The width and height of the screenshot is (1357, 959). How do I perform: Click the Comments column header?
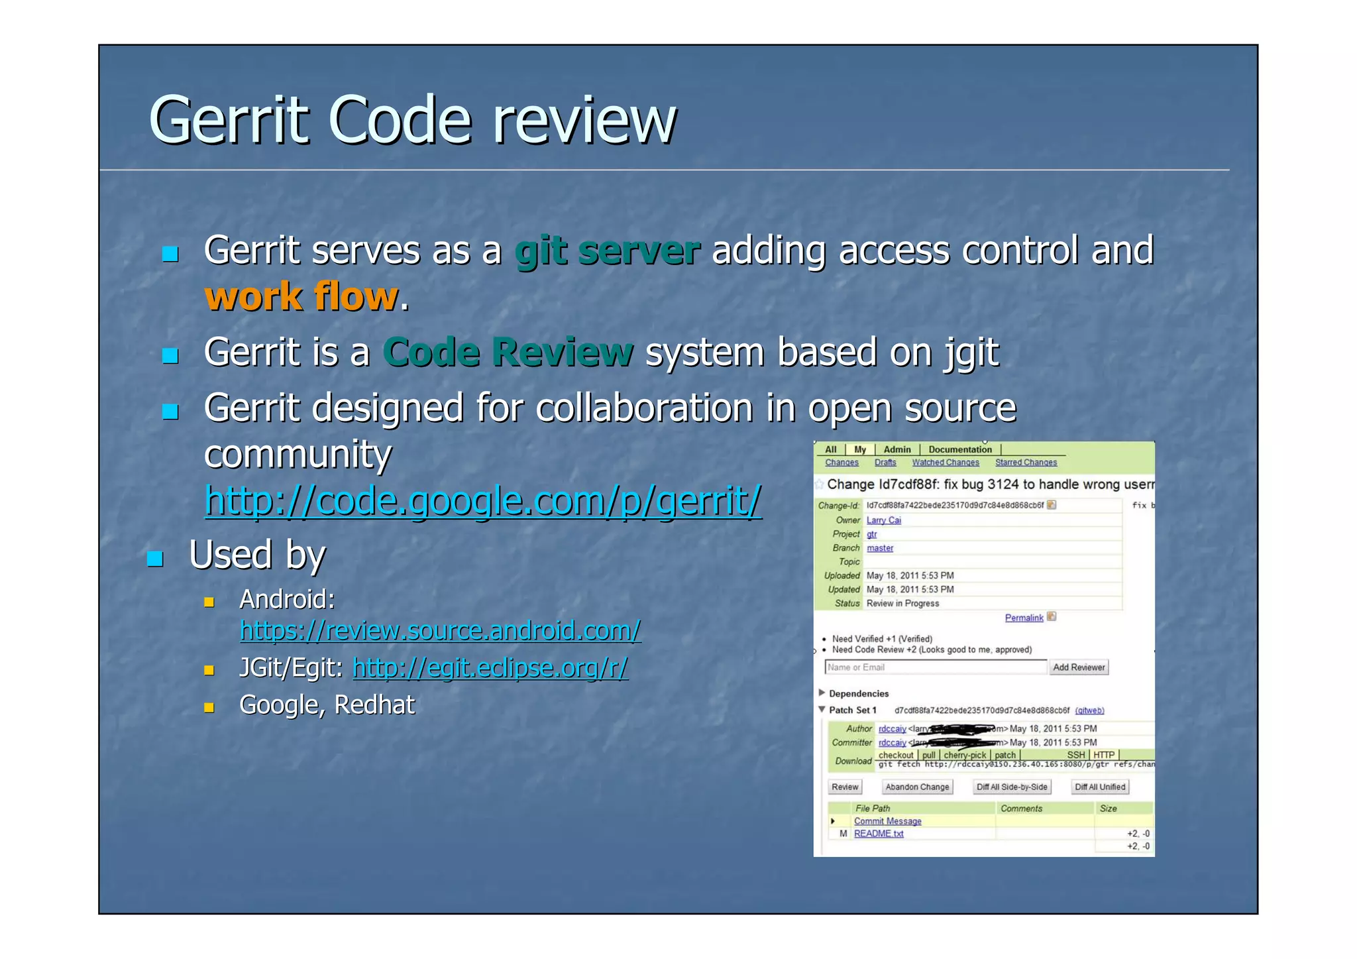click(1021, 809)
